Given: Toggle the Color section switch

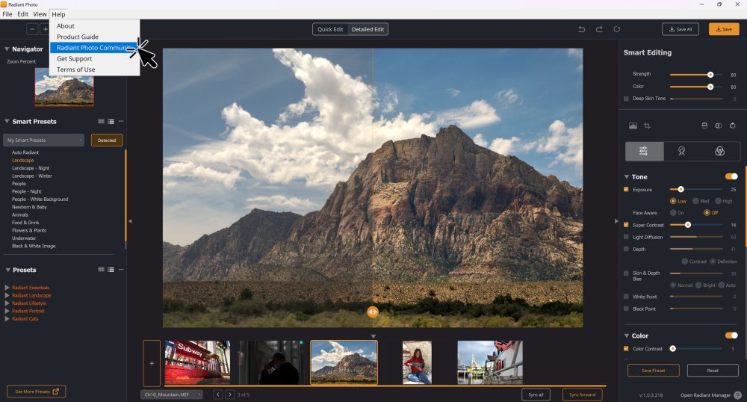Looking at the screenshot, I should (x=731, y=335).
